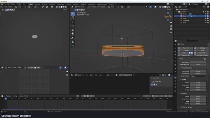
Task: Open the World properties tab
Action: point(175,61)
